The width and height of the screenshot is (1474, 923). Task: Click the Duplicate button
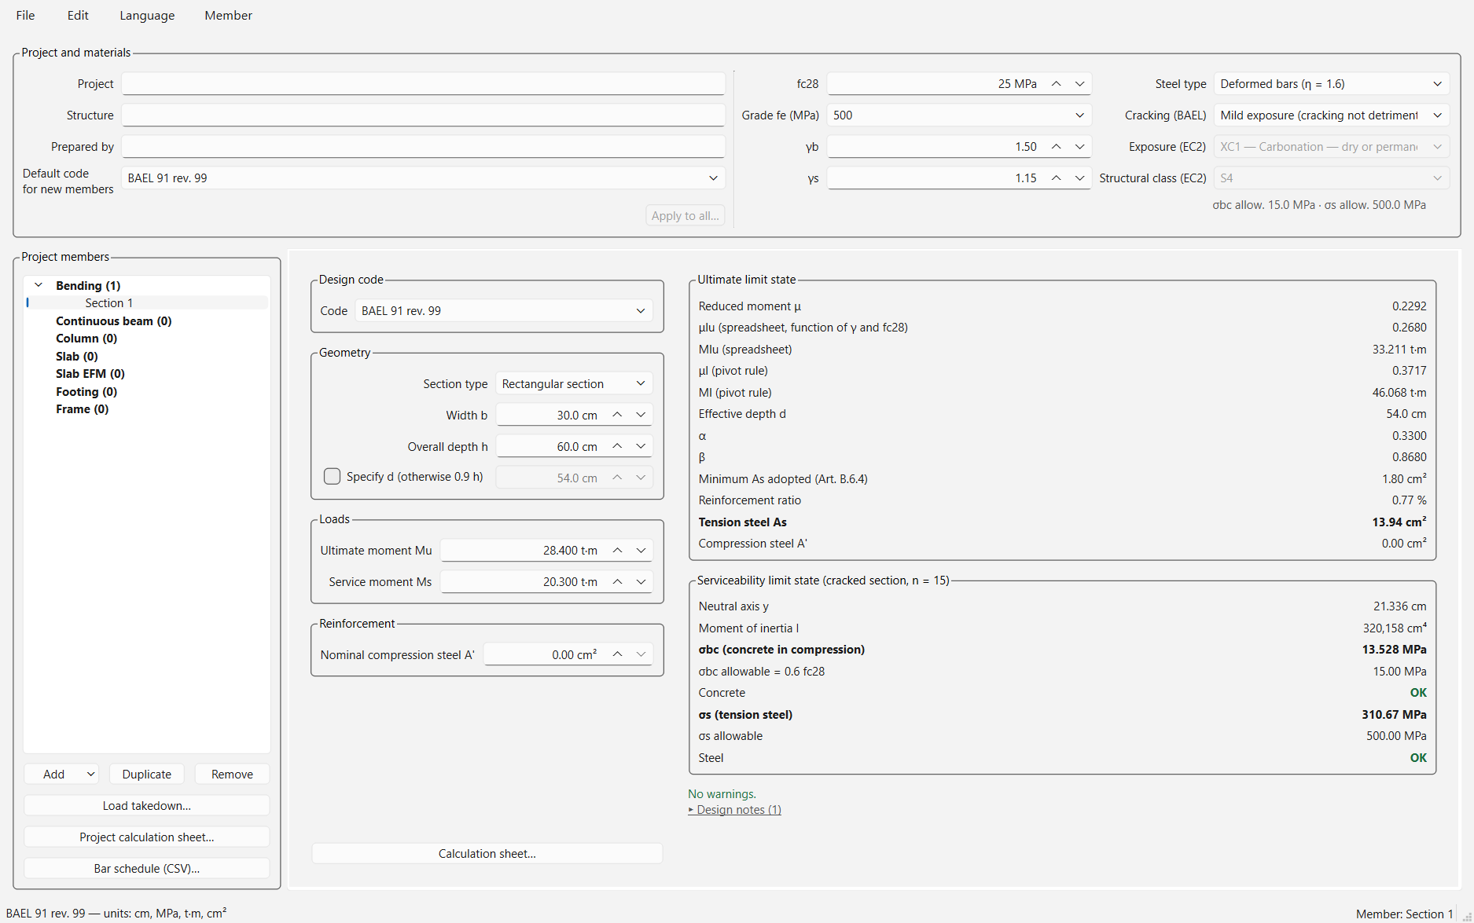147,775
